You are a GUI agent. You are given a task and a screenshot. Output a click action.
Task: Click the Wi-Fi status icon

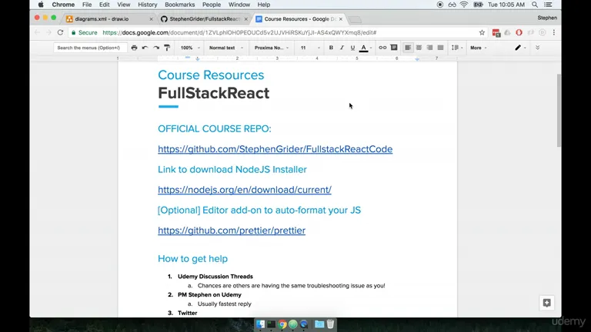pyautogui.click(x=464, y=5)
